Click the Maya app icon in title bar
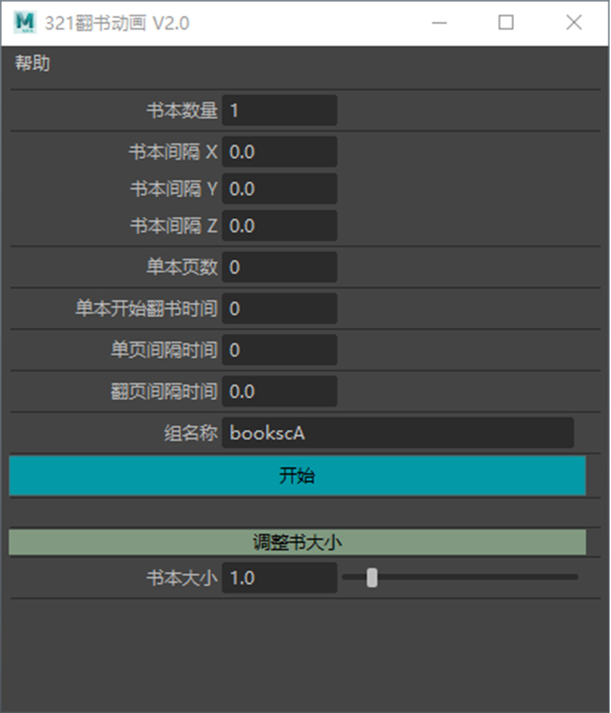611x713 pixels. click(x=25, y=22)
